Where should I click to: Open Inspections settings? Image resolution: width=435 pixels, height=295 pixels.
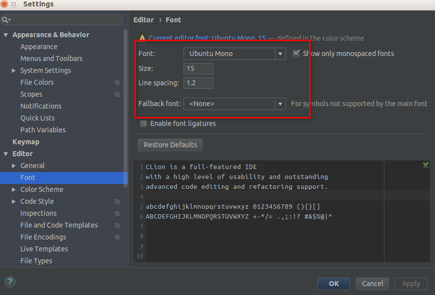(x=38, y=213)
